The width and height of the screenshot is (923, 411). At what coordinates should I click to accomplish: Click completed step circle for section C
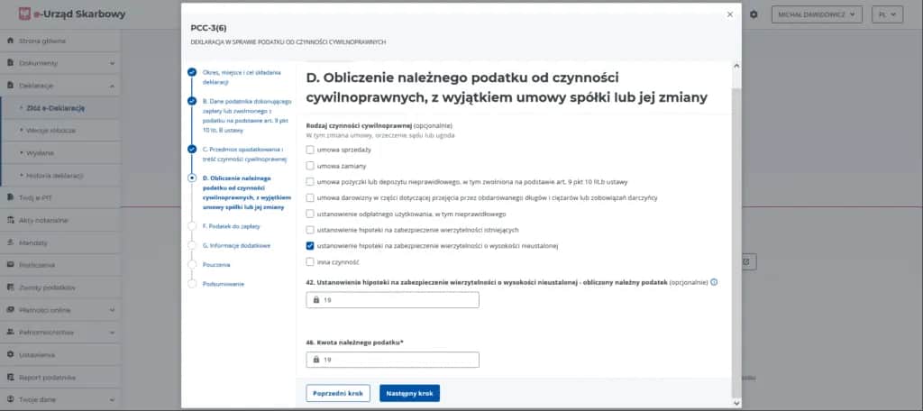point(192,149)
